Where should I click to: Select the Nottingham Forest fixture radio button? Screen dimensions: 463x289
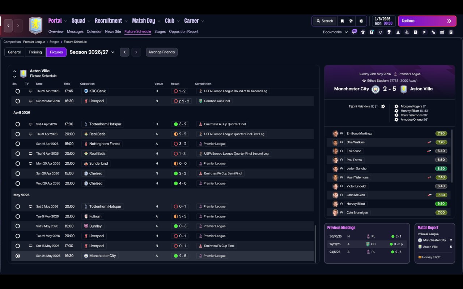click(18, 144)
